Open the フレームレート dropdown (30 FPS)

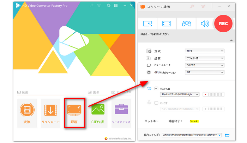coord(204,65)
